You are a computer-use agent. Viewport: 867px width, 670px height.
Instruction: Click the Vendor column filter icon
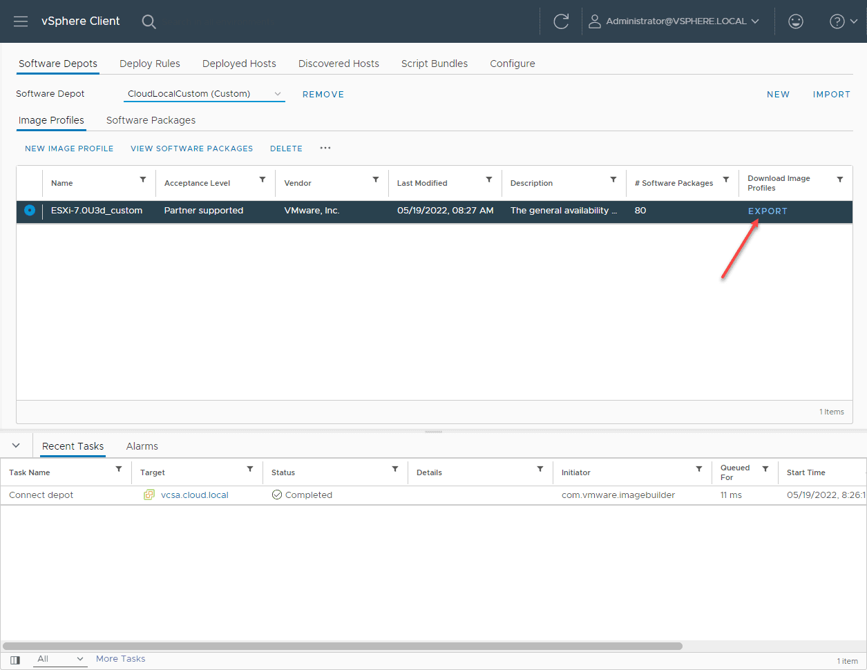pyautogui.click(x=376, y=180)
